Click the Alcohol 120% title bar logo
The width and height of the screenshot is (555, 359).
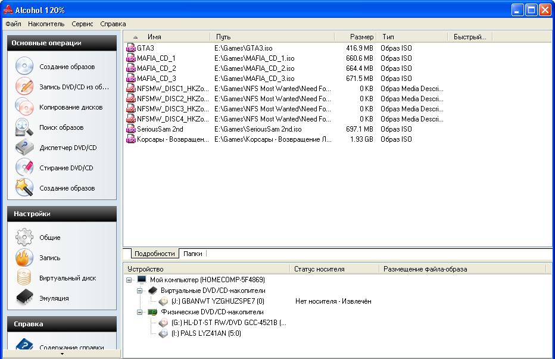[8, 10]
